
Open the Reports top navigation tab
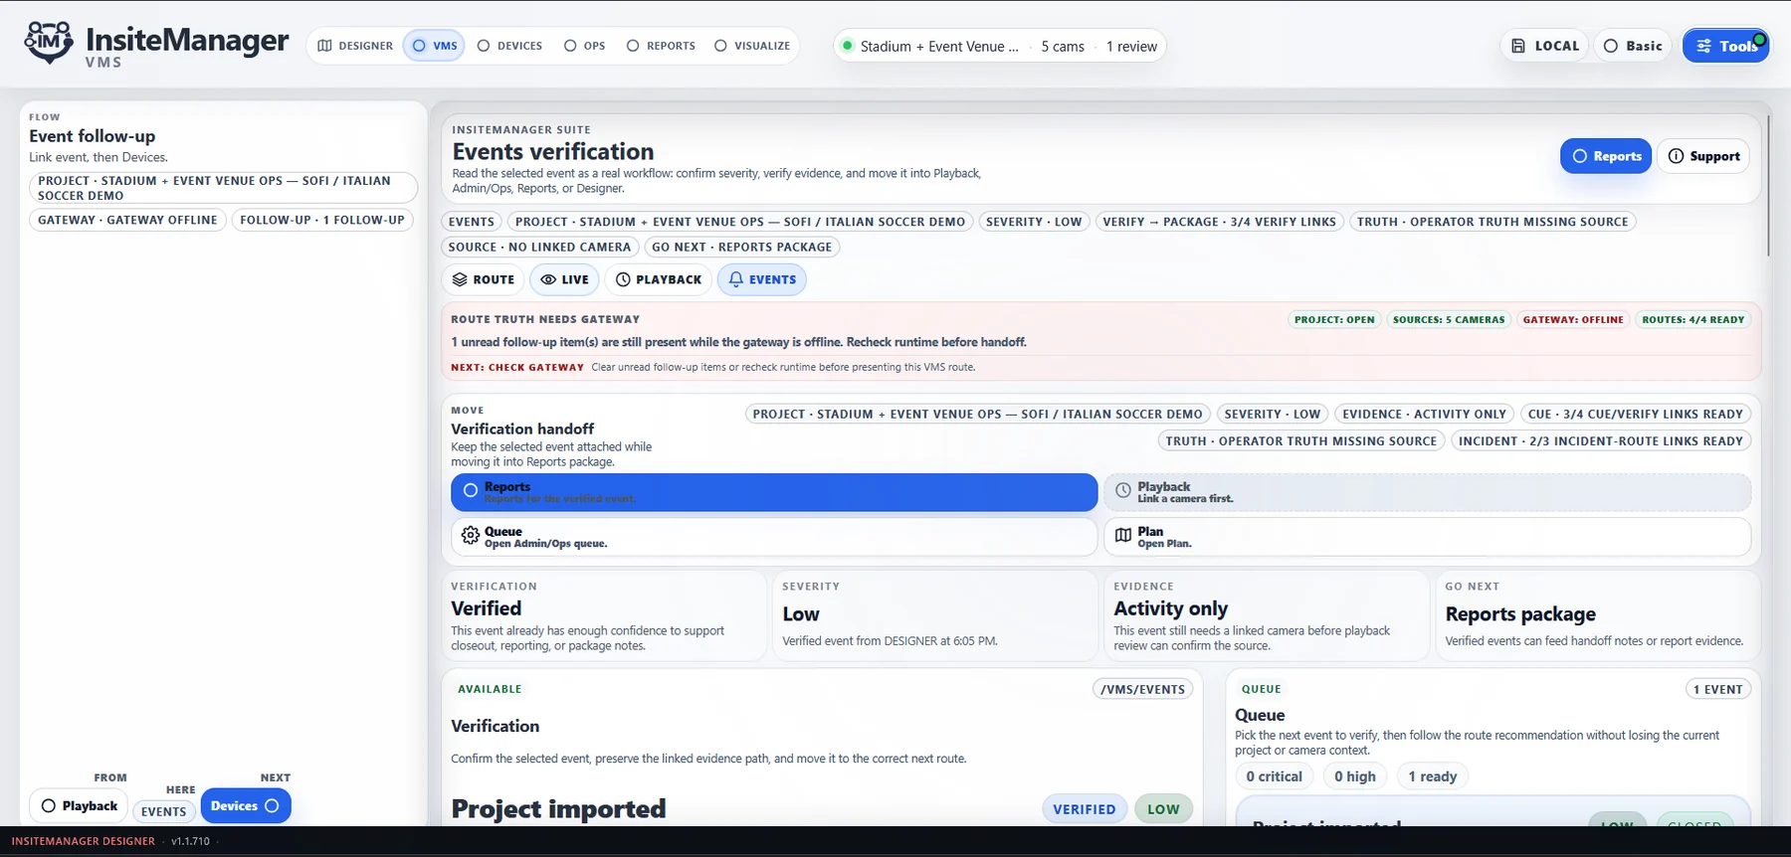coord(661,46)
